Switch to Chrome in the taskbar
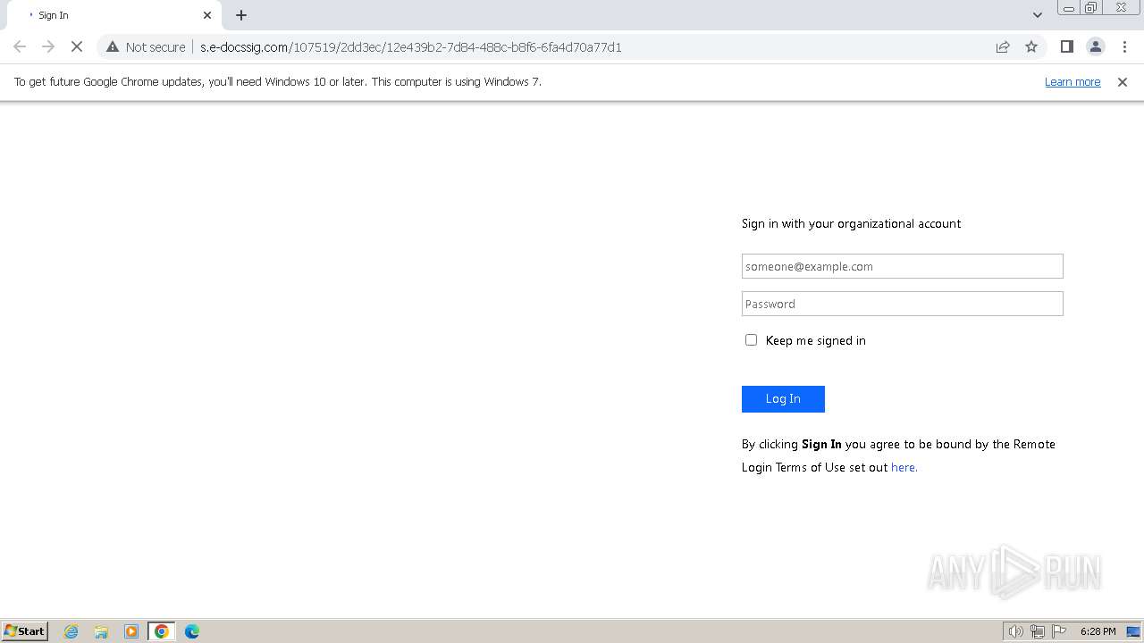The image size is (1144, 643). pos(162,630)
